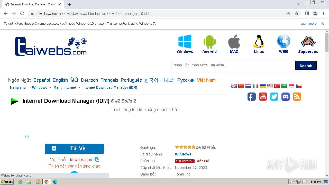
Task: Open the Windows software category icon
Action: [x=185, y=41]
